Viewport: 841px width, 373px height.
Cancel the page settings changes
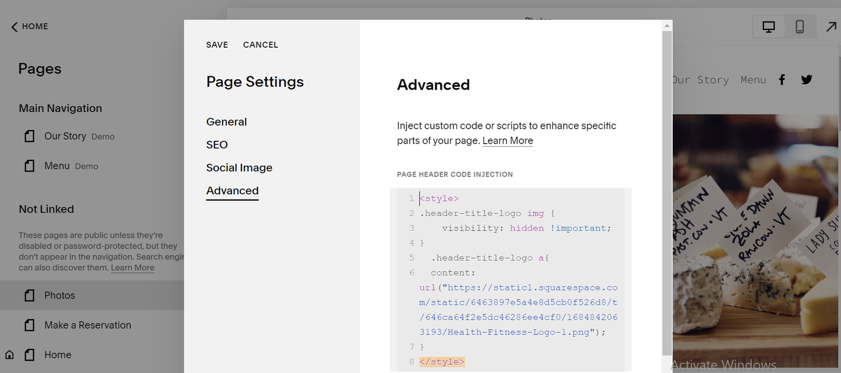[x=261, y=44]
